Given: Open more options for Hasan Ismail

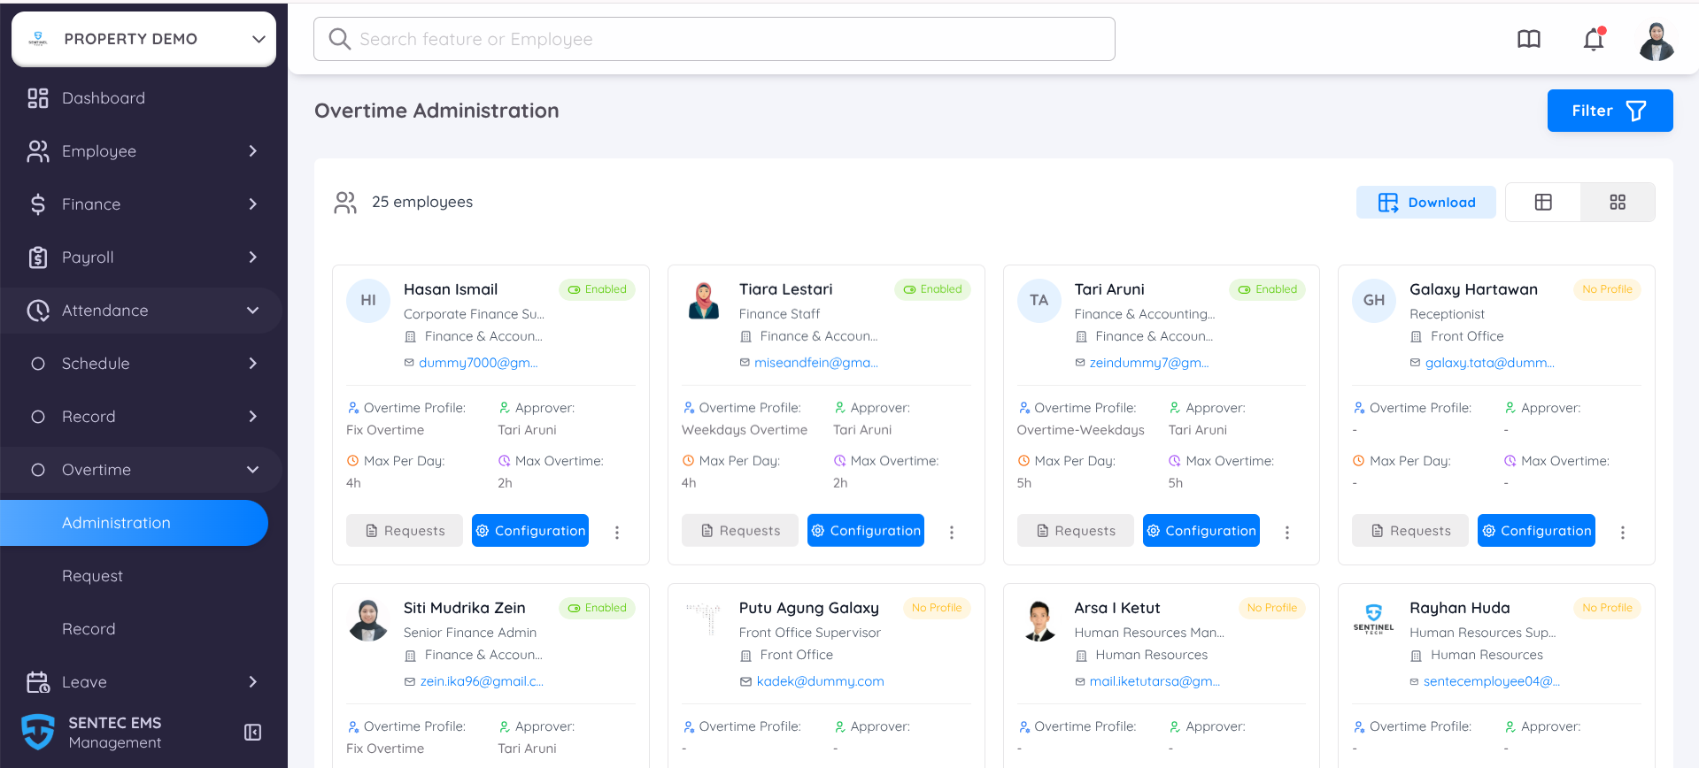Looking at the screenshot, I should [x=617, y=532].
